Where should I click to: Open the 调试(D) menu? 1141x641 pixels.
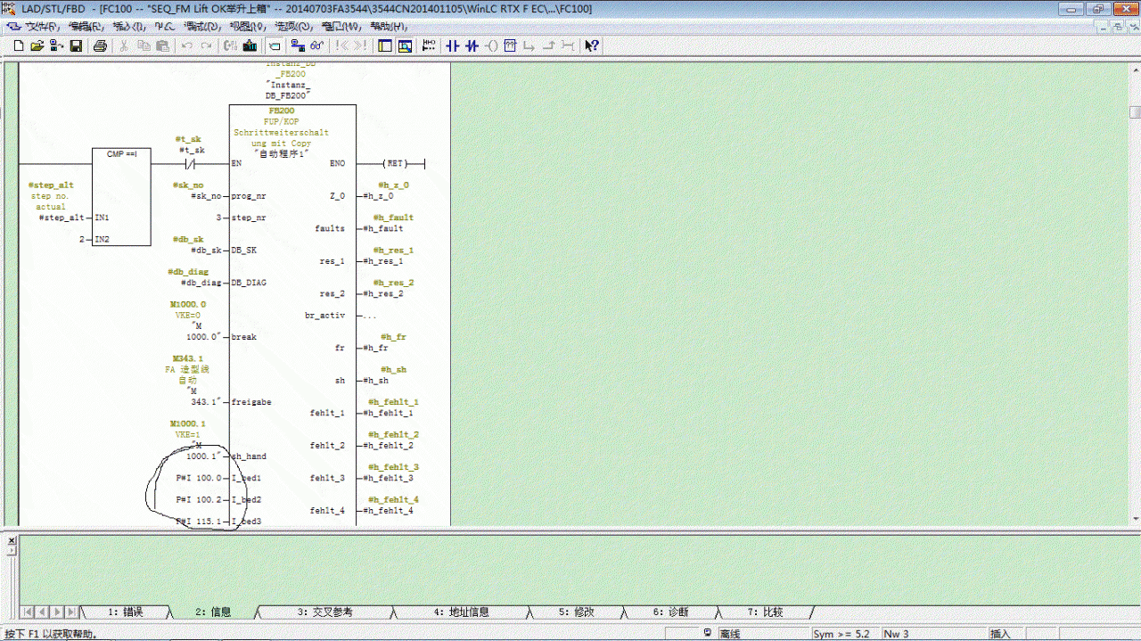click(x=201, y=26)
